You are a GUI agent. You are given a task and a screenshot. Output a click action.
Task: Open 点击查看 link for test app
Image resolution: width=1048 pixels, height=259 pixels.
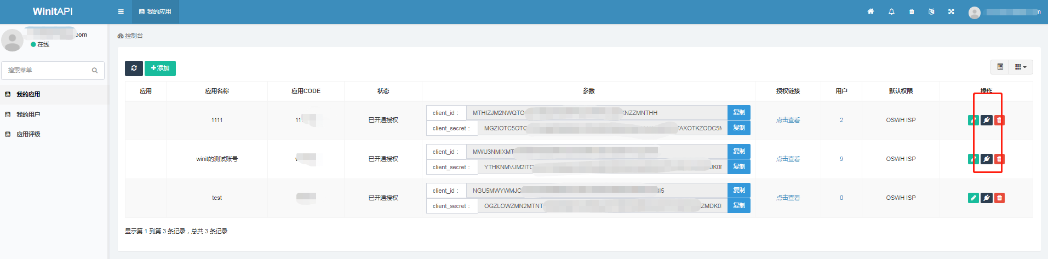(788, 198)
